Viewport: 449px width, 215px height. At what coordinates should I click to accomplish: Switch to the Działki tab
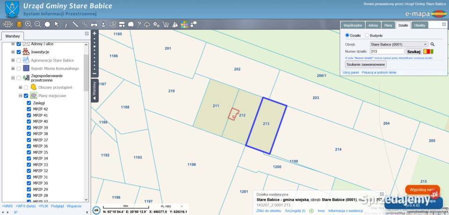[x=403, y=25]
